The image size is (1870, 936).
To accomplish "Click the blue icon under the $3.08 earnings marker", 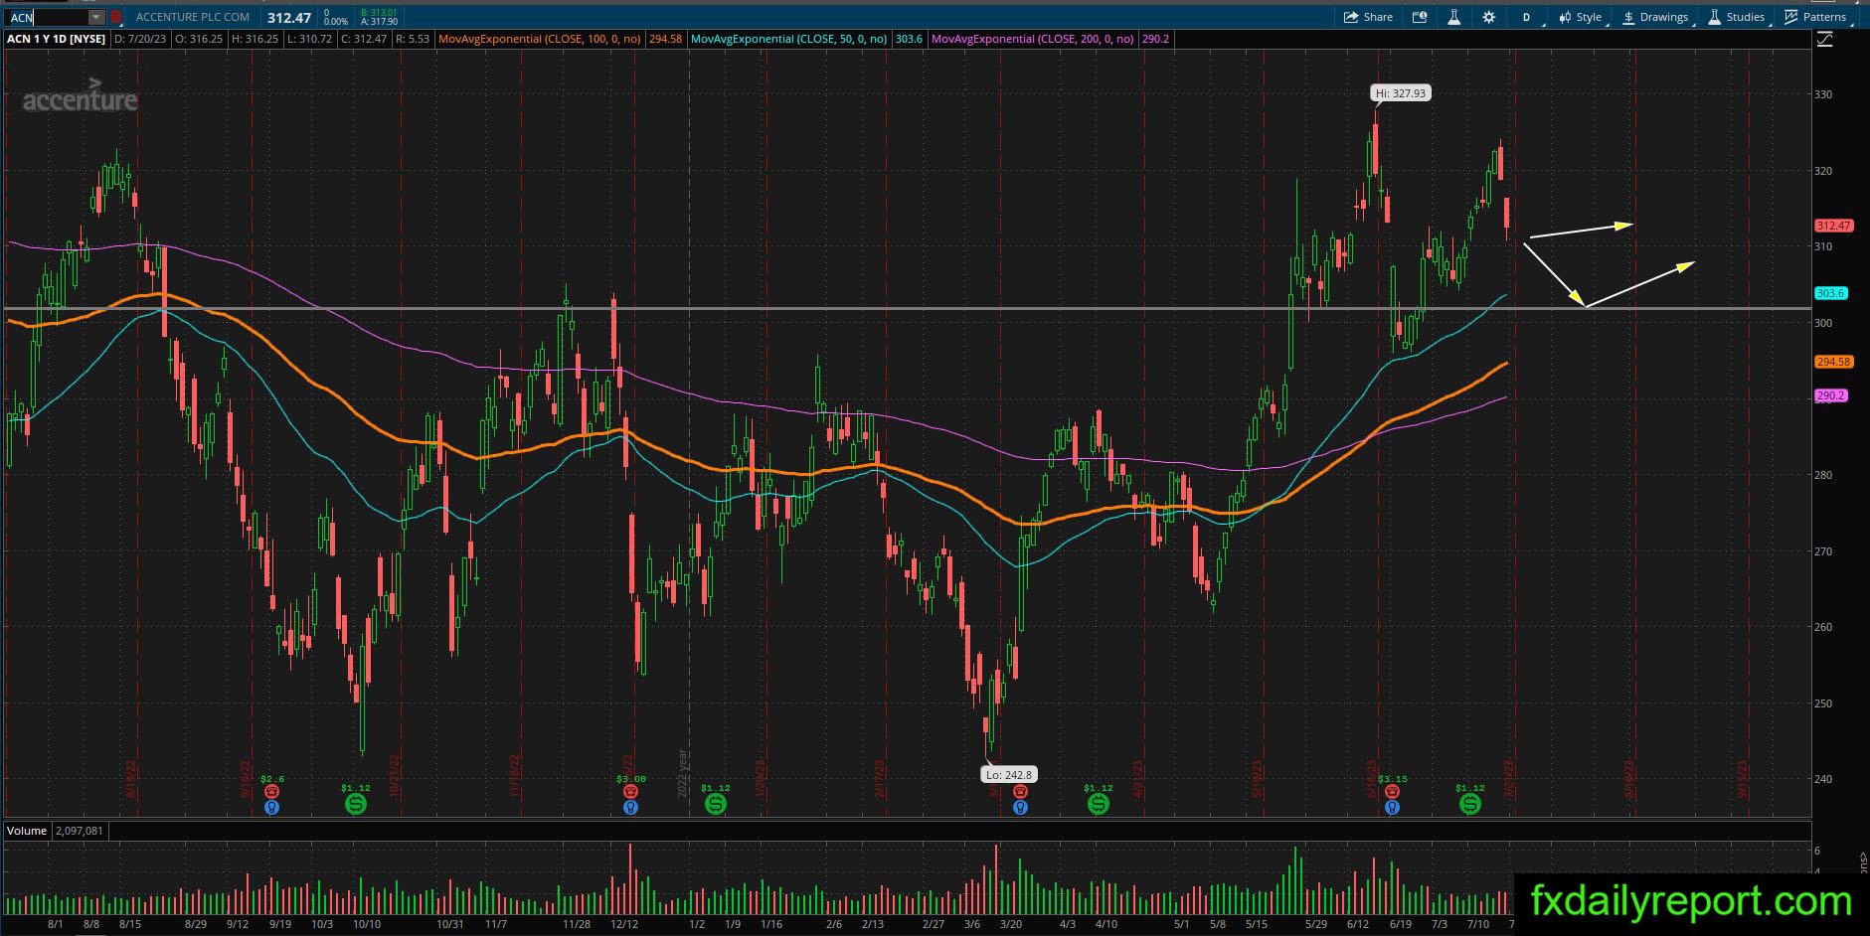I will point(630,808).
